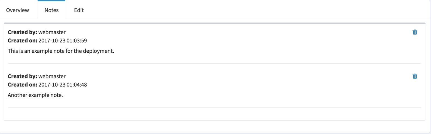Viewport: 431px width, 134px height.
Task: Click 'webmaster' author in the first note
Action: point(52,32)
